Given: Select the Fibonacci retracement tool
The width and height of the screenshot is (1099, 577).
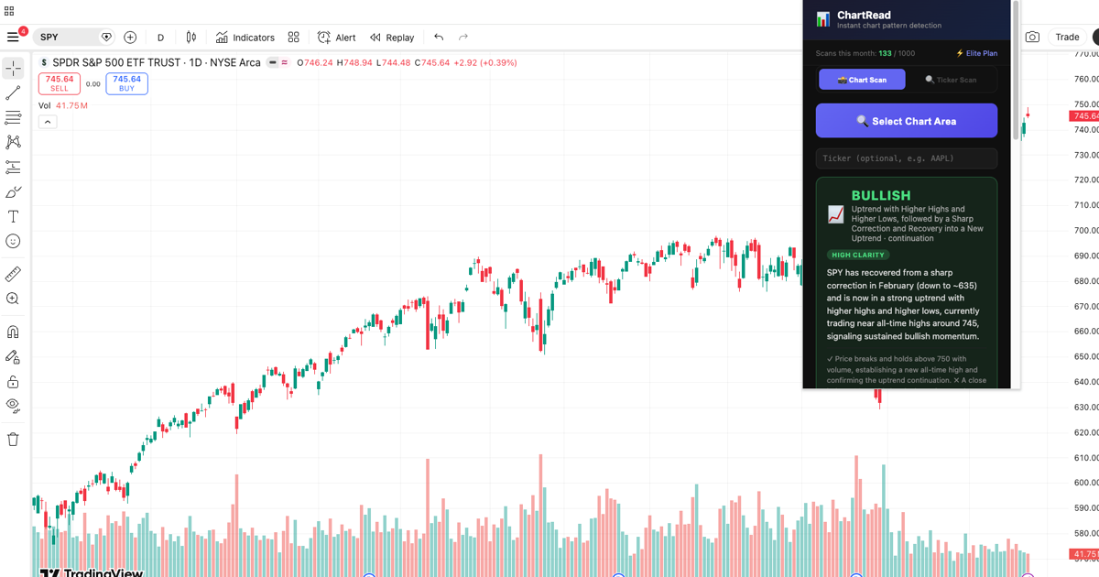Looking at the screenshot, I should point(13,118).
